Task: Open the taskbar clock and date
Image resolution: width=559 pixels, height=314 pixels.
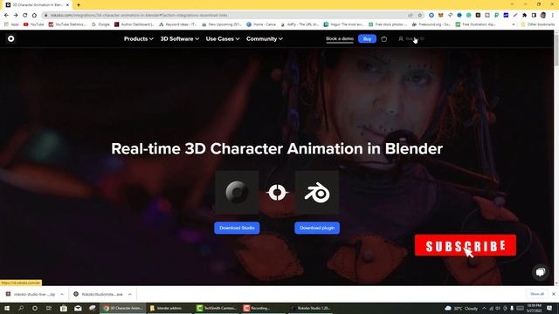Action: tap(534, 308)
